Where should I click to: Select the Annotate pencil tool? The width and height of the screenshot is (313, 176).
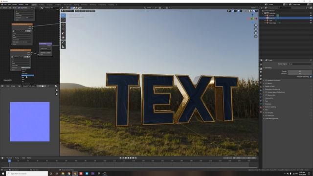63,43
